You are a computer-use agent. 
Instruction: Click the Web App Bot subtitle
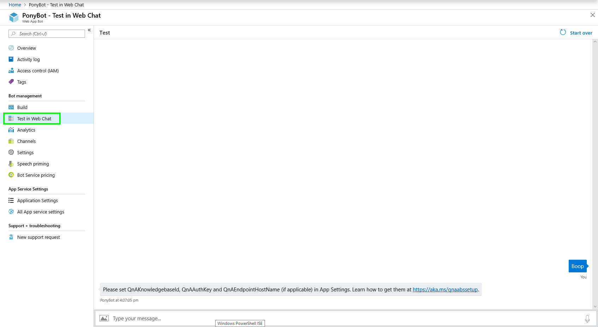point(32,22)
